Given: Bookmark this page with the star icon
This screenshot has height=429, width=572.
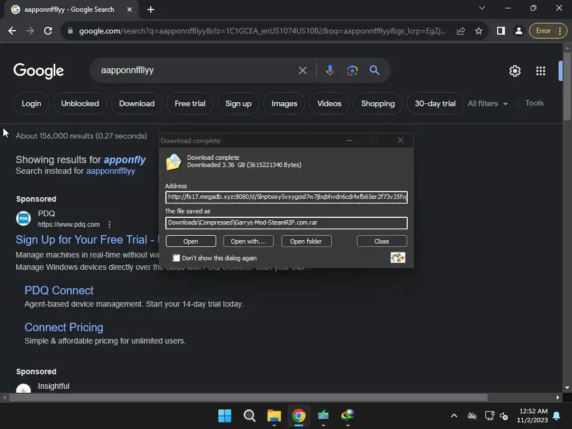Looking at the screenshot, I should click(479, 31).
